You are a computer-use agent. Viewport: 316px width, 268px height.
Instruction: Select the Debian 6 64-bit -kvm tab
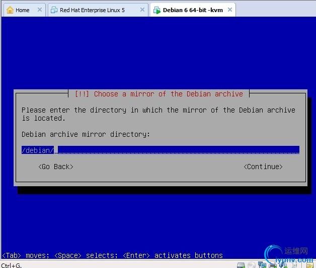click(x=193, y=10)
